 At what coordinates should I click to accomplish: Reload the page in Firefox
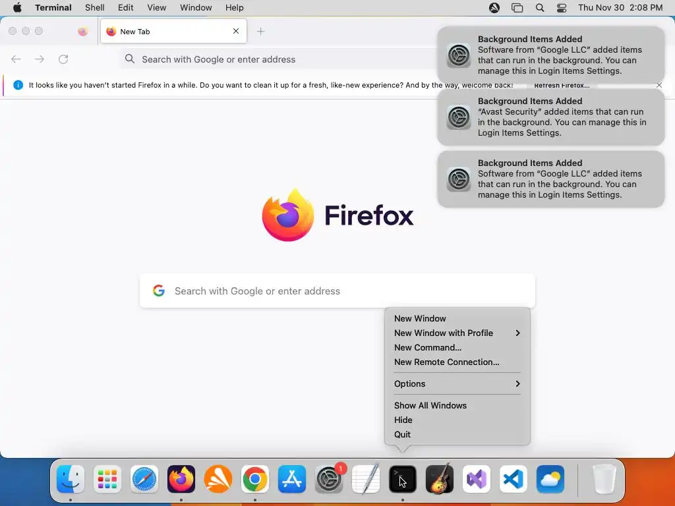pos(63,59)
